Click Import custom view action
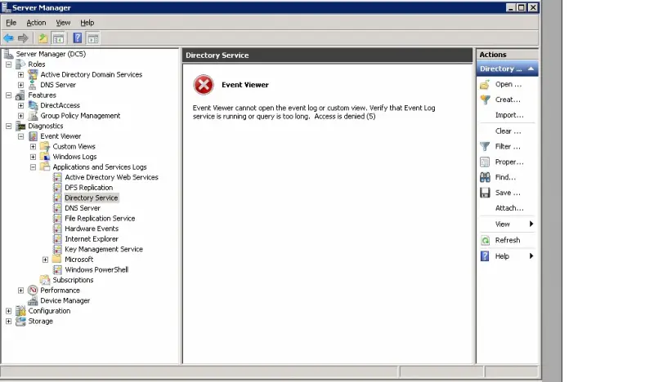Image resolution: width=654 pixels, height=382 pixels. click(509, 115)
